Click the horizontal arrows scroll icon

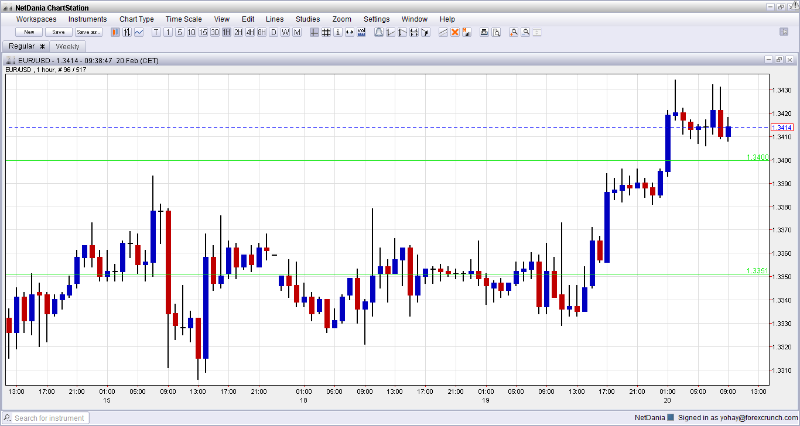click(350, 32)
